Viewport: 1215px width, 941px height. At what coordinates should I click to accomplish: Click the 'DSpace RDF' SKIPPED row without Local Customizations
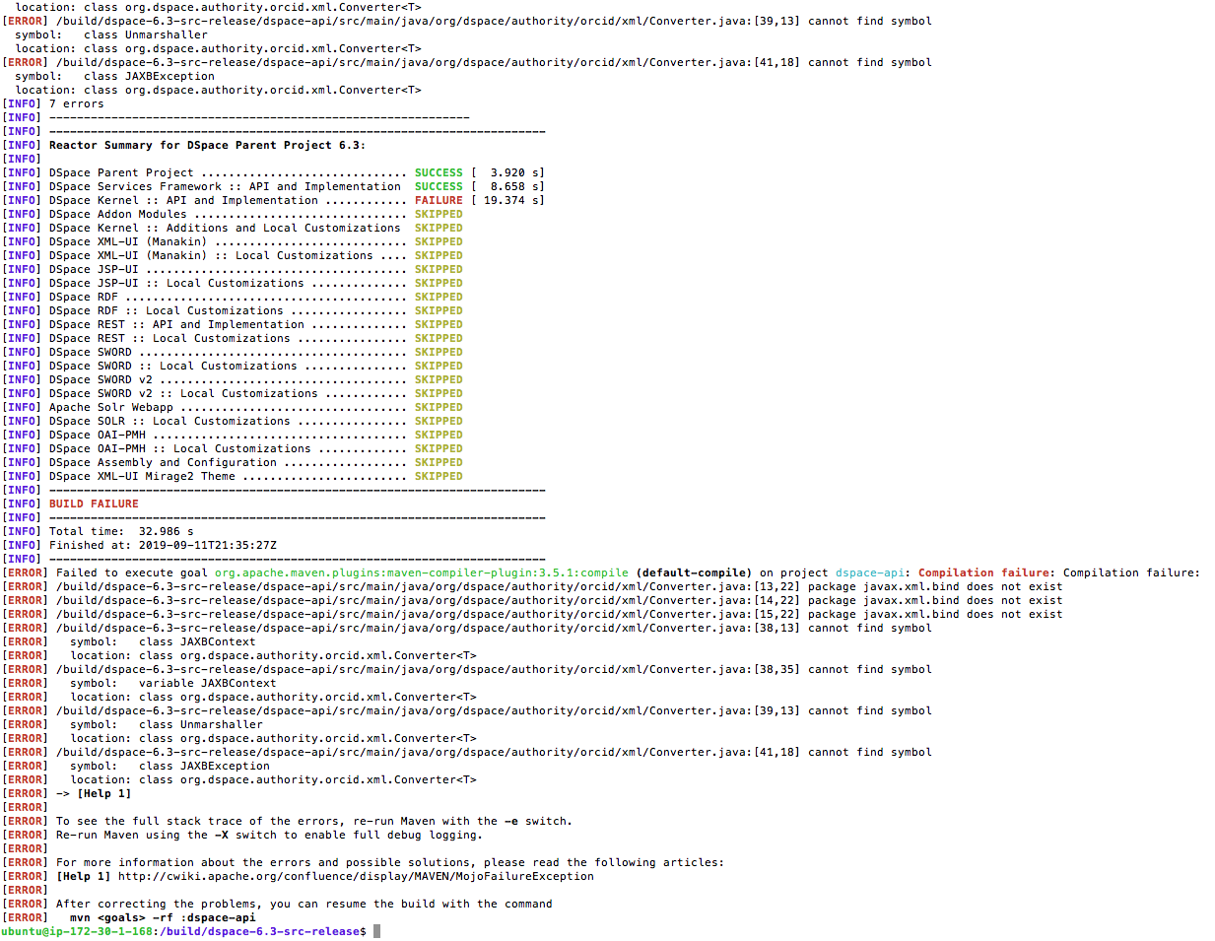point(233,297)
